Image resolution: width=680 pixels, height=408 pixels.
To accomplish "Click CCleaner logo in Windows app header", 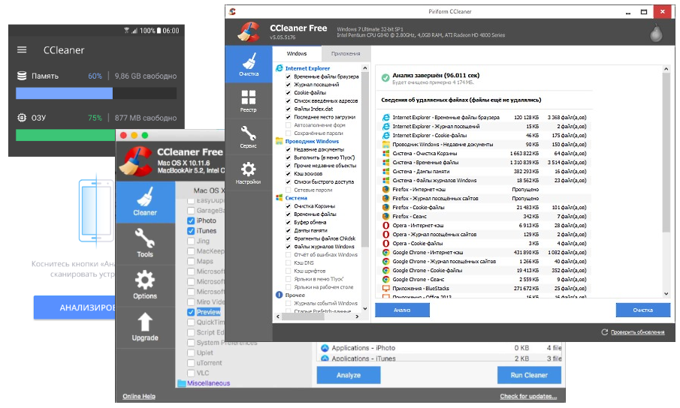I will pos(249,31).
